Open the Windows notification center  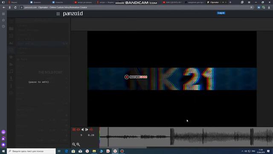268,151
